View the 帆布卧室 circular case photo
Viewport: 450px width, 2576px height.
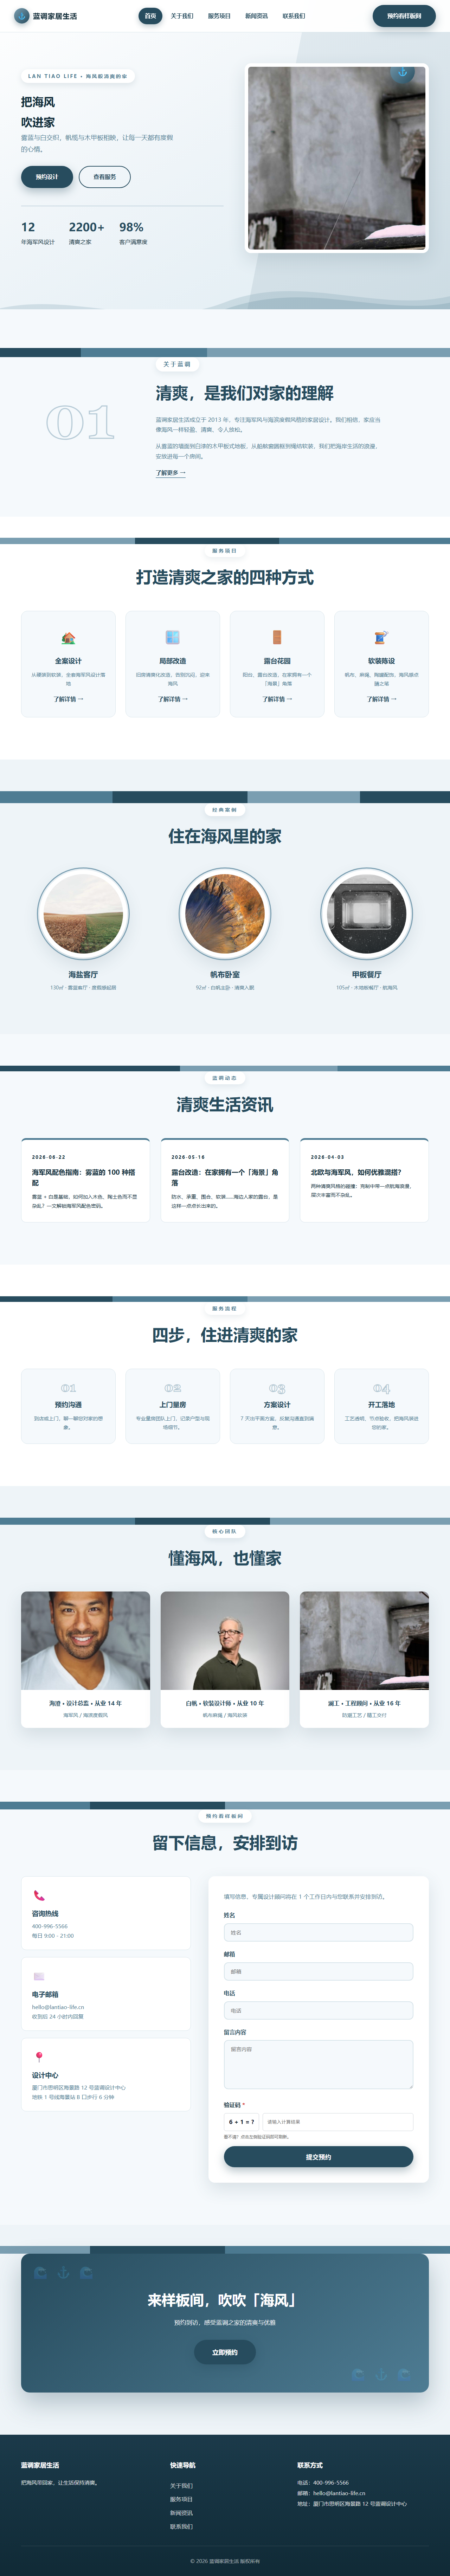coord(225,914)
